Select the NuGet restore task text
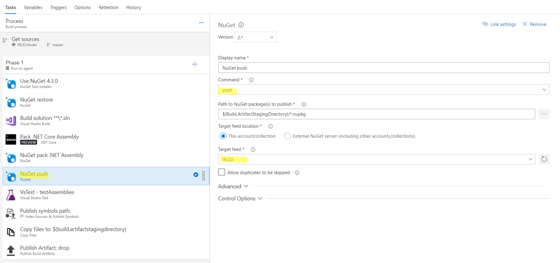The height and width of the screenshot is (263, 560). pyautogui.click(x=36, y=100)
